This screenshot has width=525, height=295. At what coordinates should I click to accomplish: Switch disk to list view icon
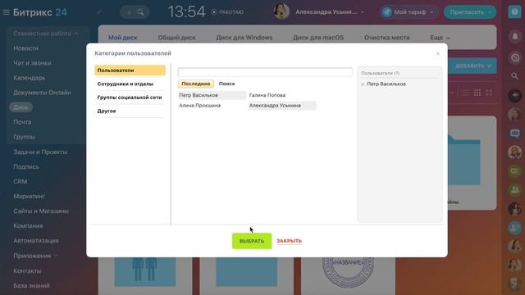(466, 93)
